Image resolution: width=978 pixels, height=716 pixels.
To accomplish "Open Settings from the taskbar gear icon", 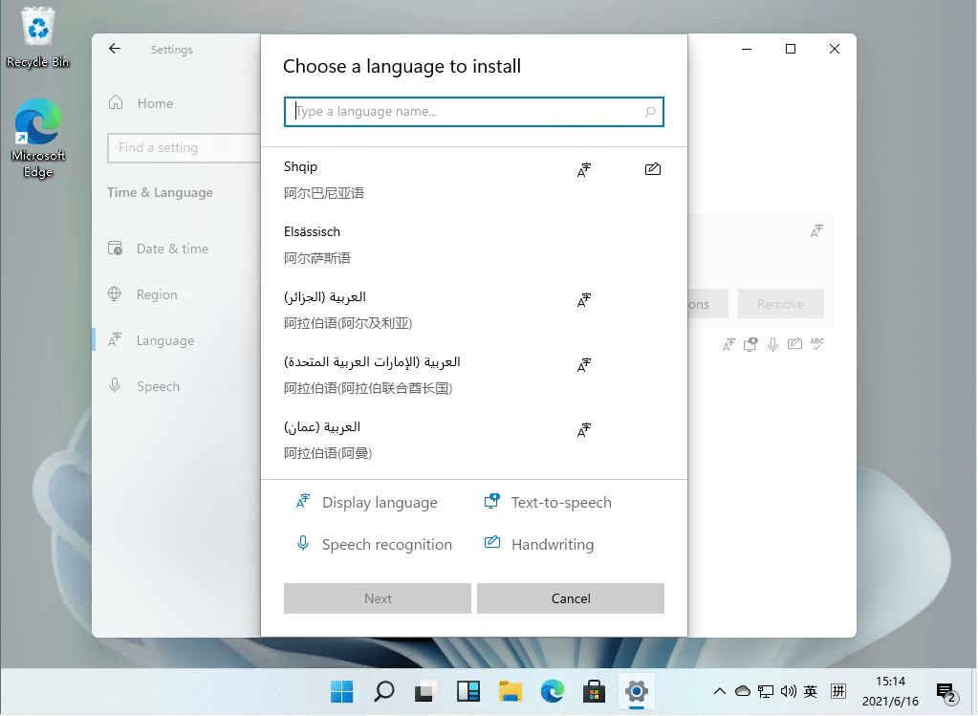I will (x=637, y=690).
